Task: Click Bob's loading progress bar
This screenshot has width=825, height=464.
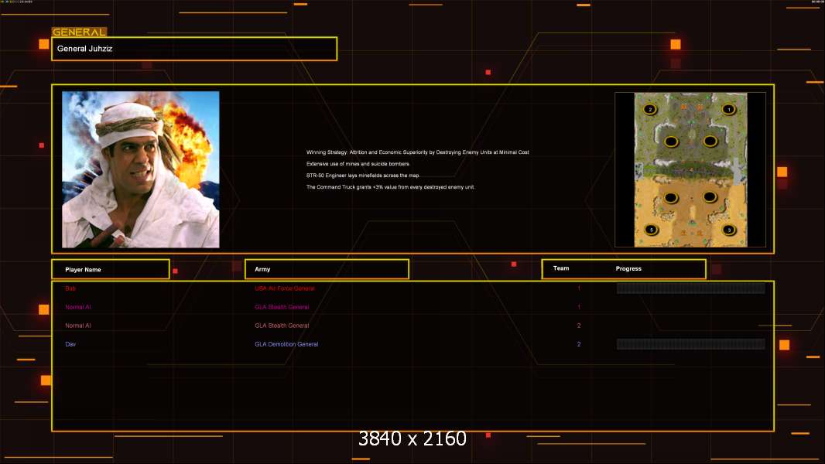Action: pyautogui.click(x=690, y=288)
